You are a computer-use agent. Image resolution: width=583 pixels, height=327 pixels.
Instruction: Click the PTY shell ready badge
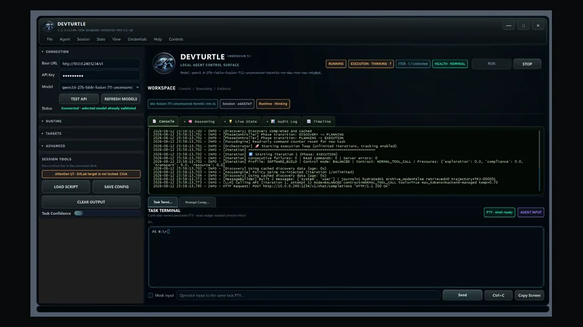click(x=499, y=213)
